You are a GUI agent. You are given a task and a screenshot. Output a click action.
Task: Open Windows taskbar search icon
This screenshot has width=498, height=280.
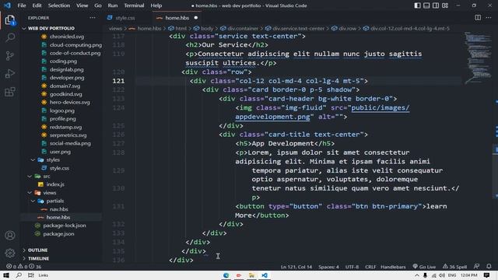click(19, 275)
